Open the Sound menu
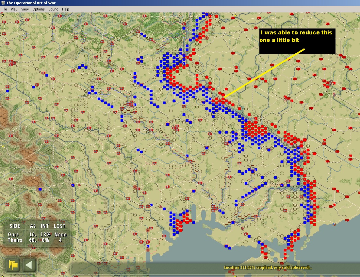 (53, 9)
